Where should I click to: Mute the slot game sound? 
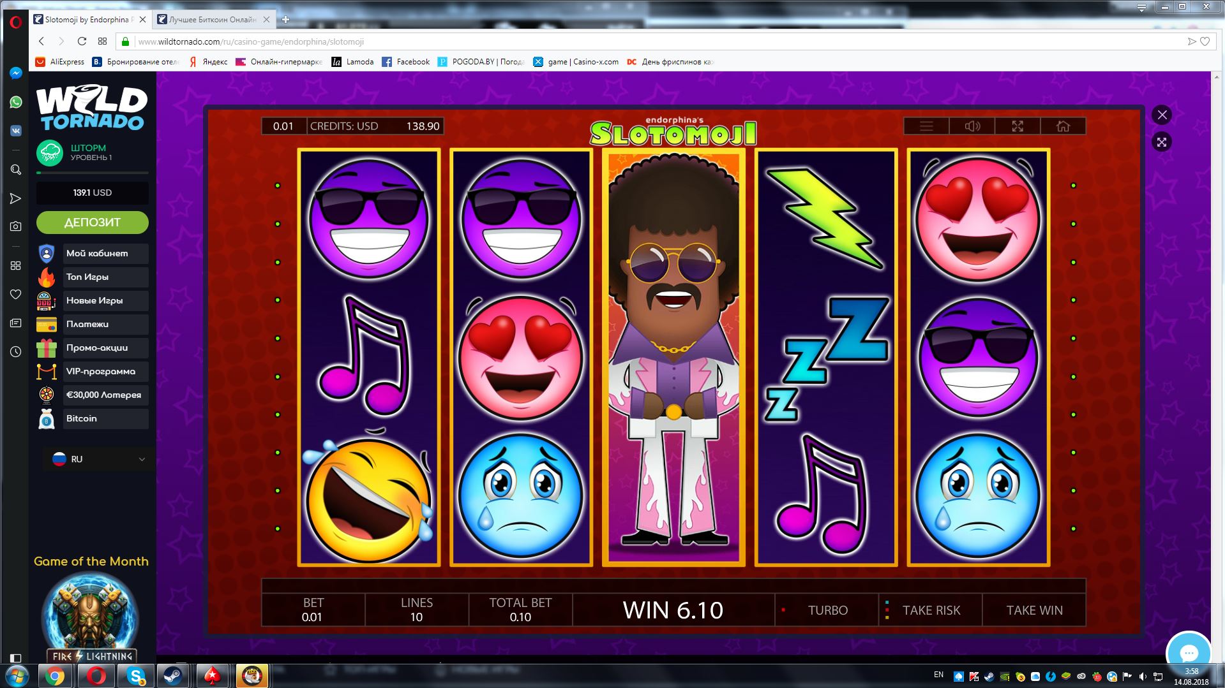pyautogui.click(x=972, y=126)
